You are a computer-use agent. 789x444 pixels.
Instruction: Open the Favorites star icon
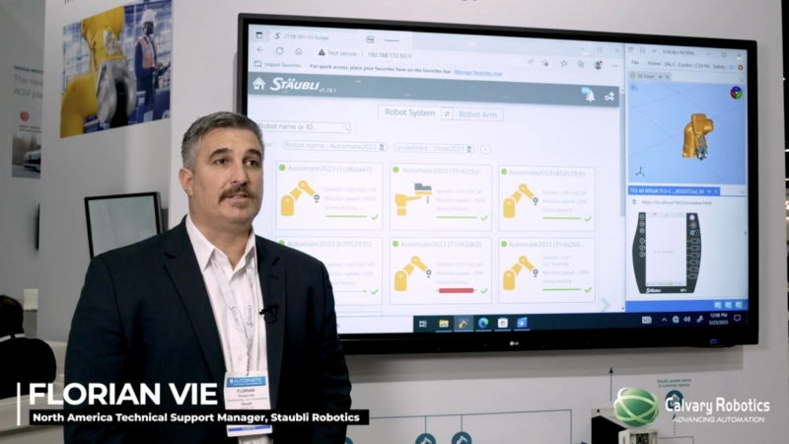(564, 63)
